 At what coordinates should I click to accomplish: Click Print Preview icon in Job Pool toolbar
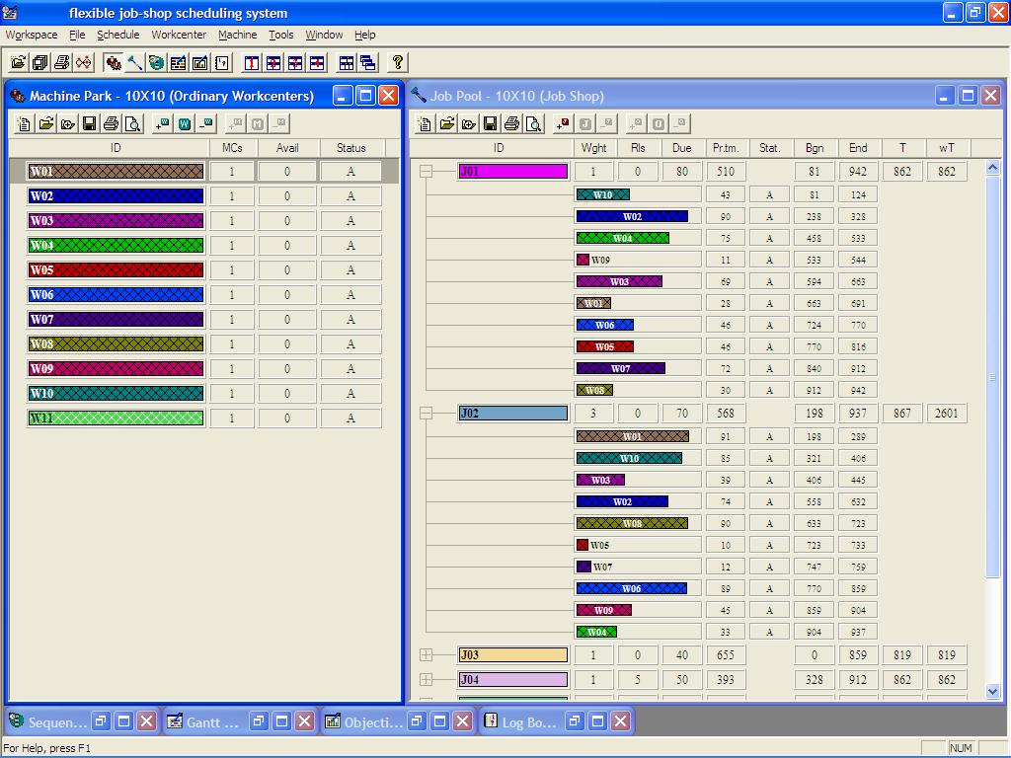[533, 123]
